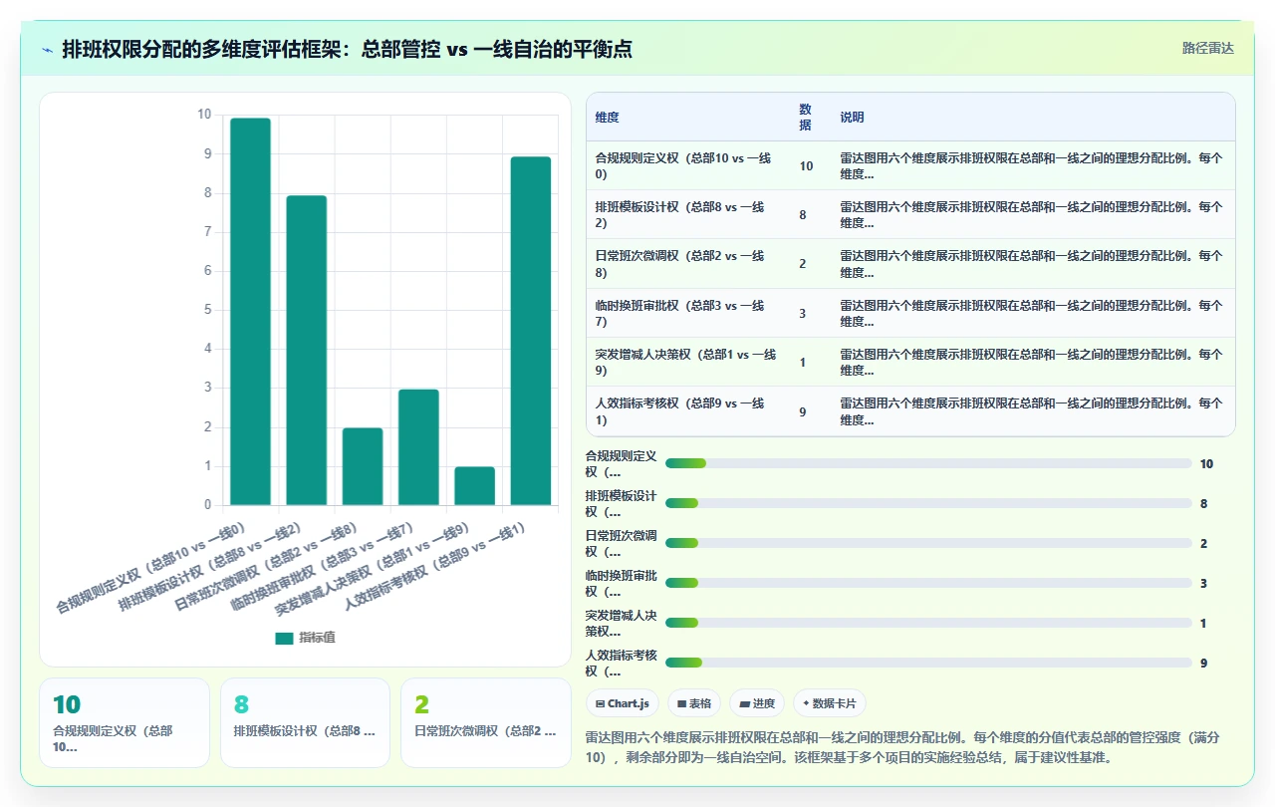Click progress value 3 beside 临时换班审批权
Screen dimensions: 1275x807
[x=1204, y=583]
